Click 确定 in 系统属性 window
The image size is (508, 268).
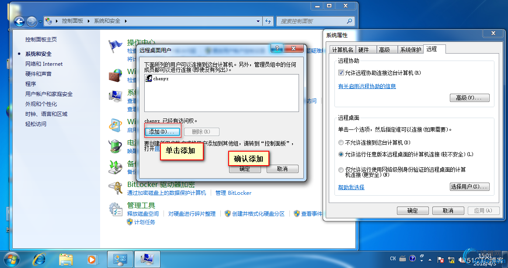click(413, 210)
